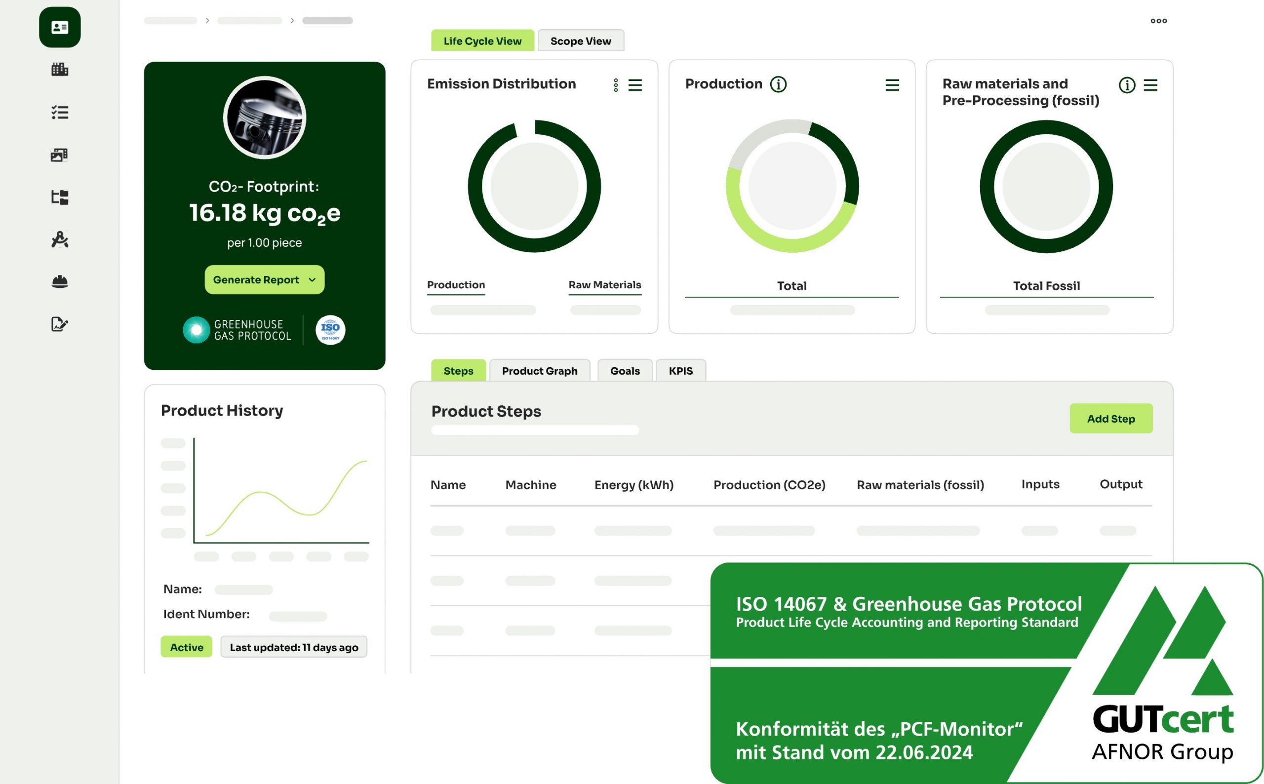Viewport: 1264px width, 784px height.
Task: Open the three-dot options menu in the top right
Action: (1158, 21)
